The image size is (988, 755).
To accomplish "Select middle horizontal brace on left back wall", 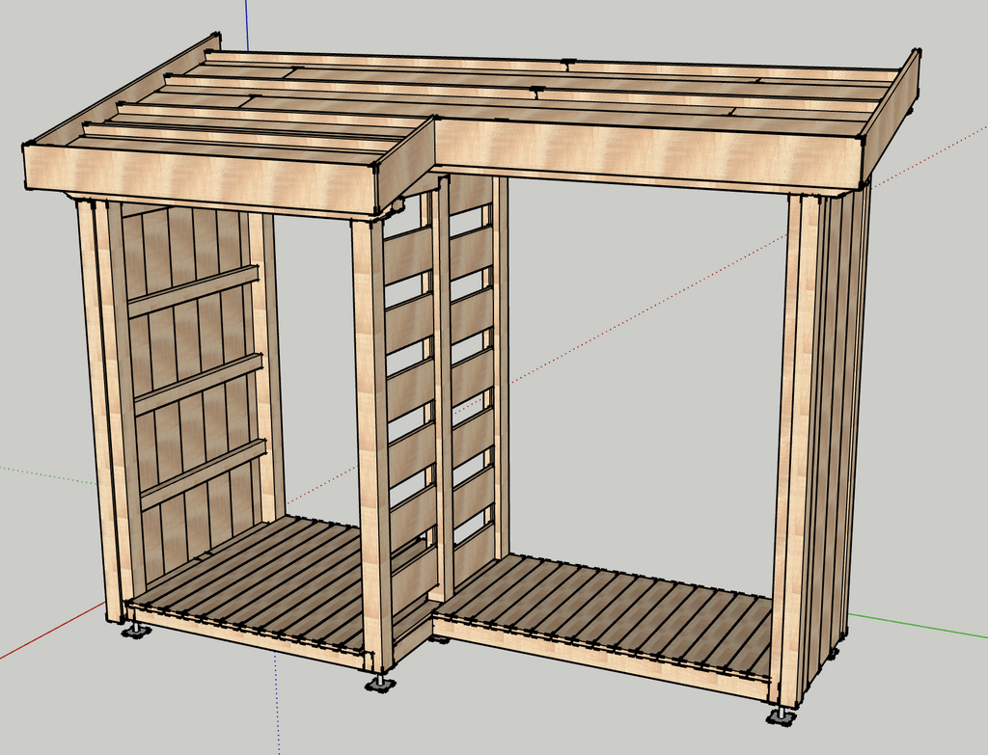I will (198, 383).
